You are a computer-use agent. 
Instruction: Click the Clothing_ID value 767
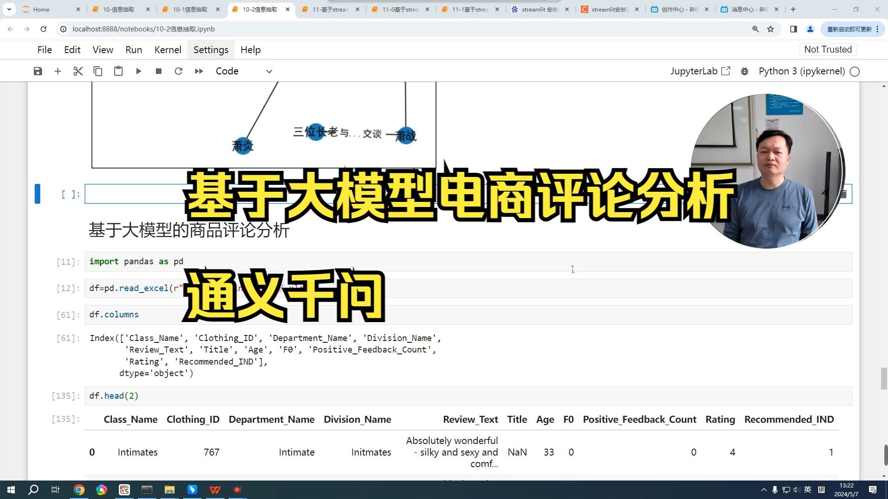click(211, 452)
